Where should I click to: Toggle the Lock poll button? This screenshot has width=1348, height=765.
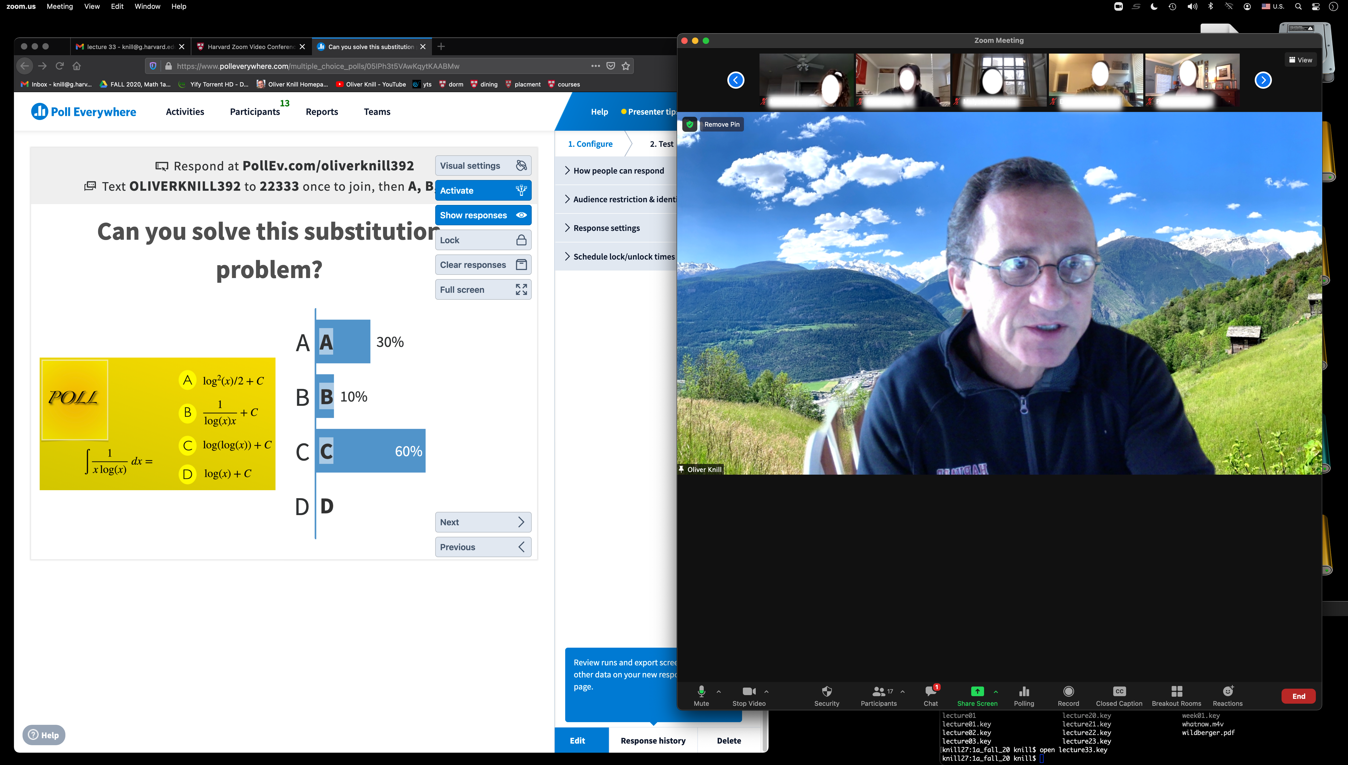[482, 240]
